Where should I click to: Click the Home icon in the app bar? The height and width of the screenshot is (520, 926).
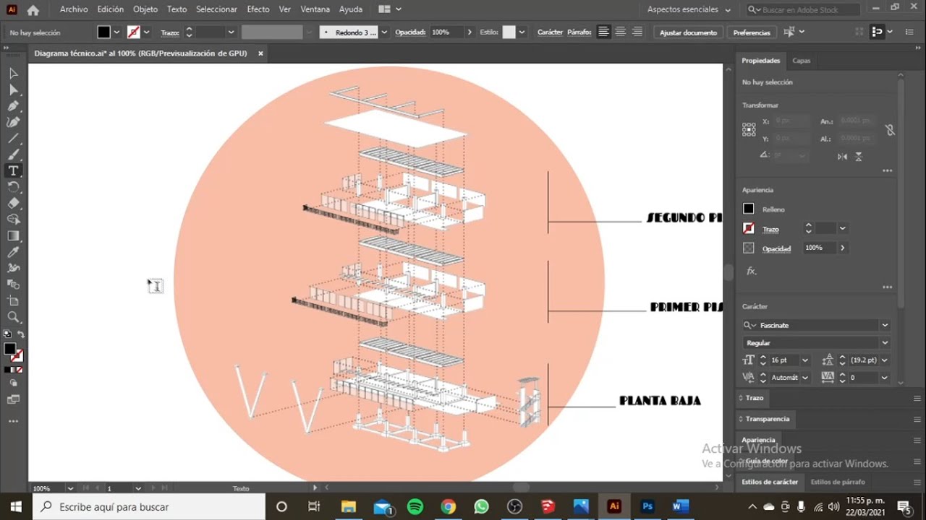click(33, 10)
